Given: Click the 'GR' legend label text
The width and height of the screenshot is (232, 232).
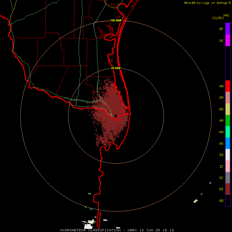Looking at the screenshot, I should coord(221,98).
